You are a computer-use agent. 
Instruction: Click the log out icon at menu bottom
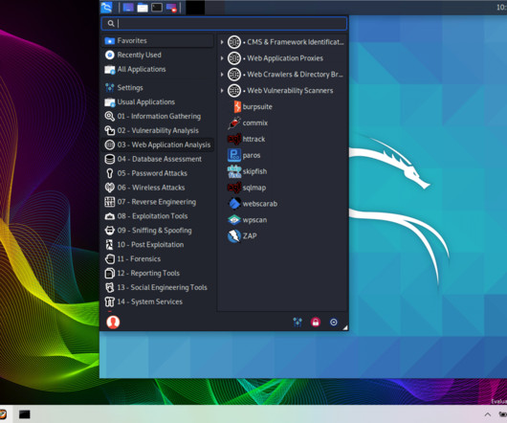point(333,323)
